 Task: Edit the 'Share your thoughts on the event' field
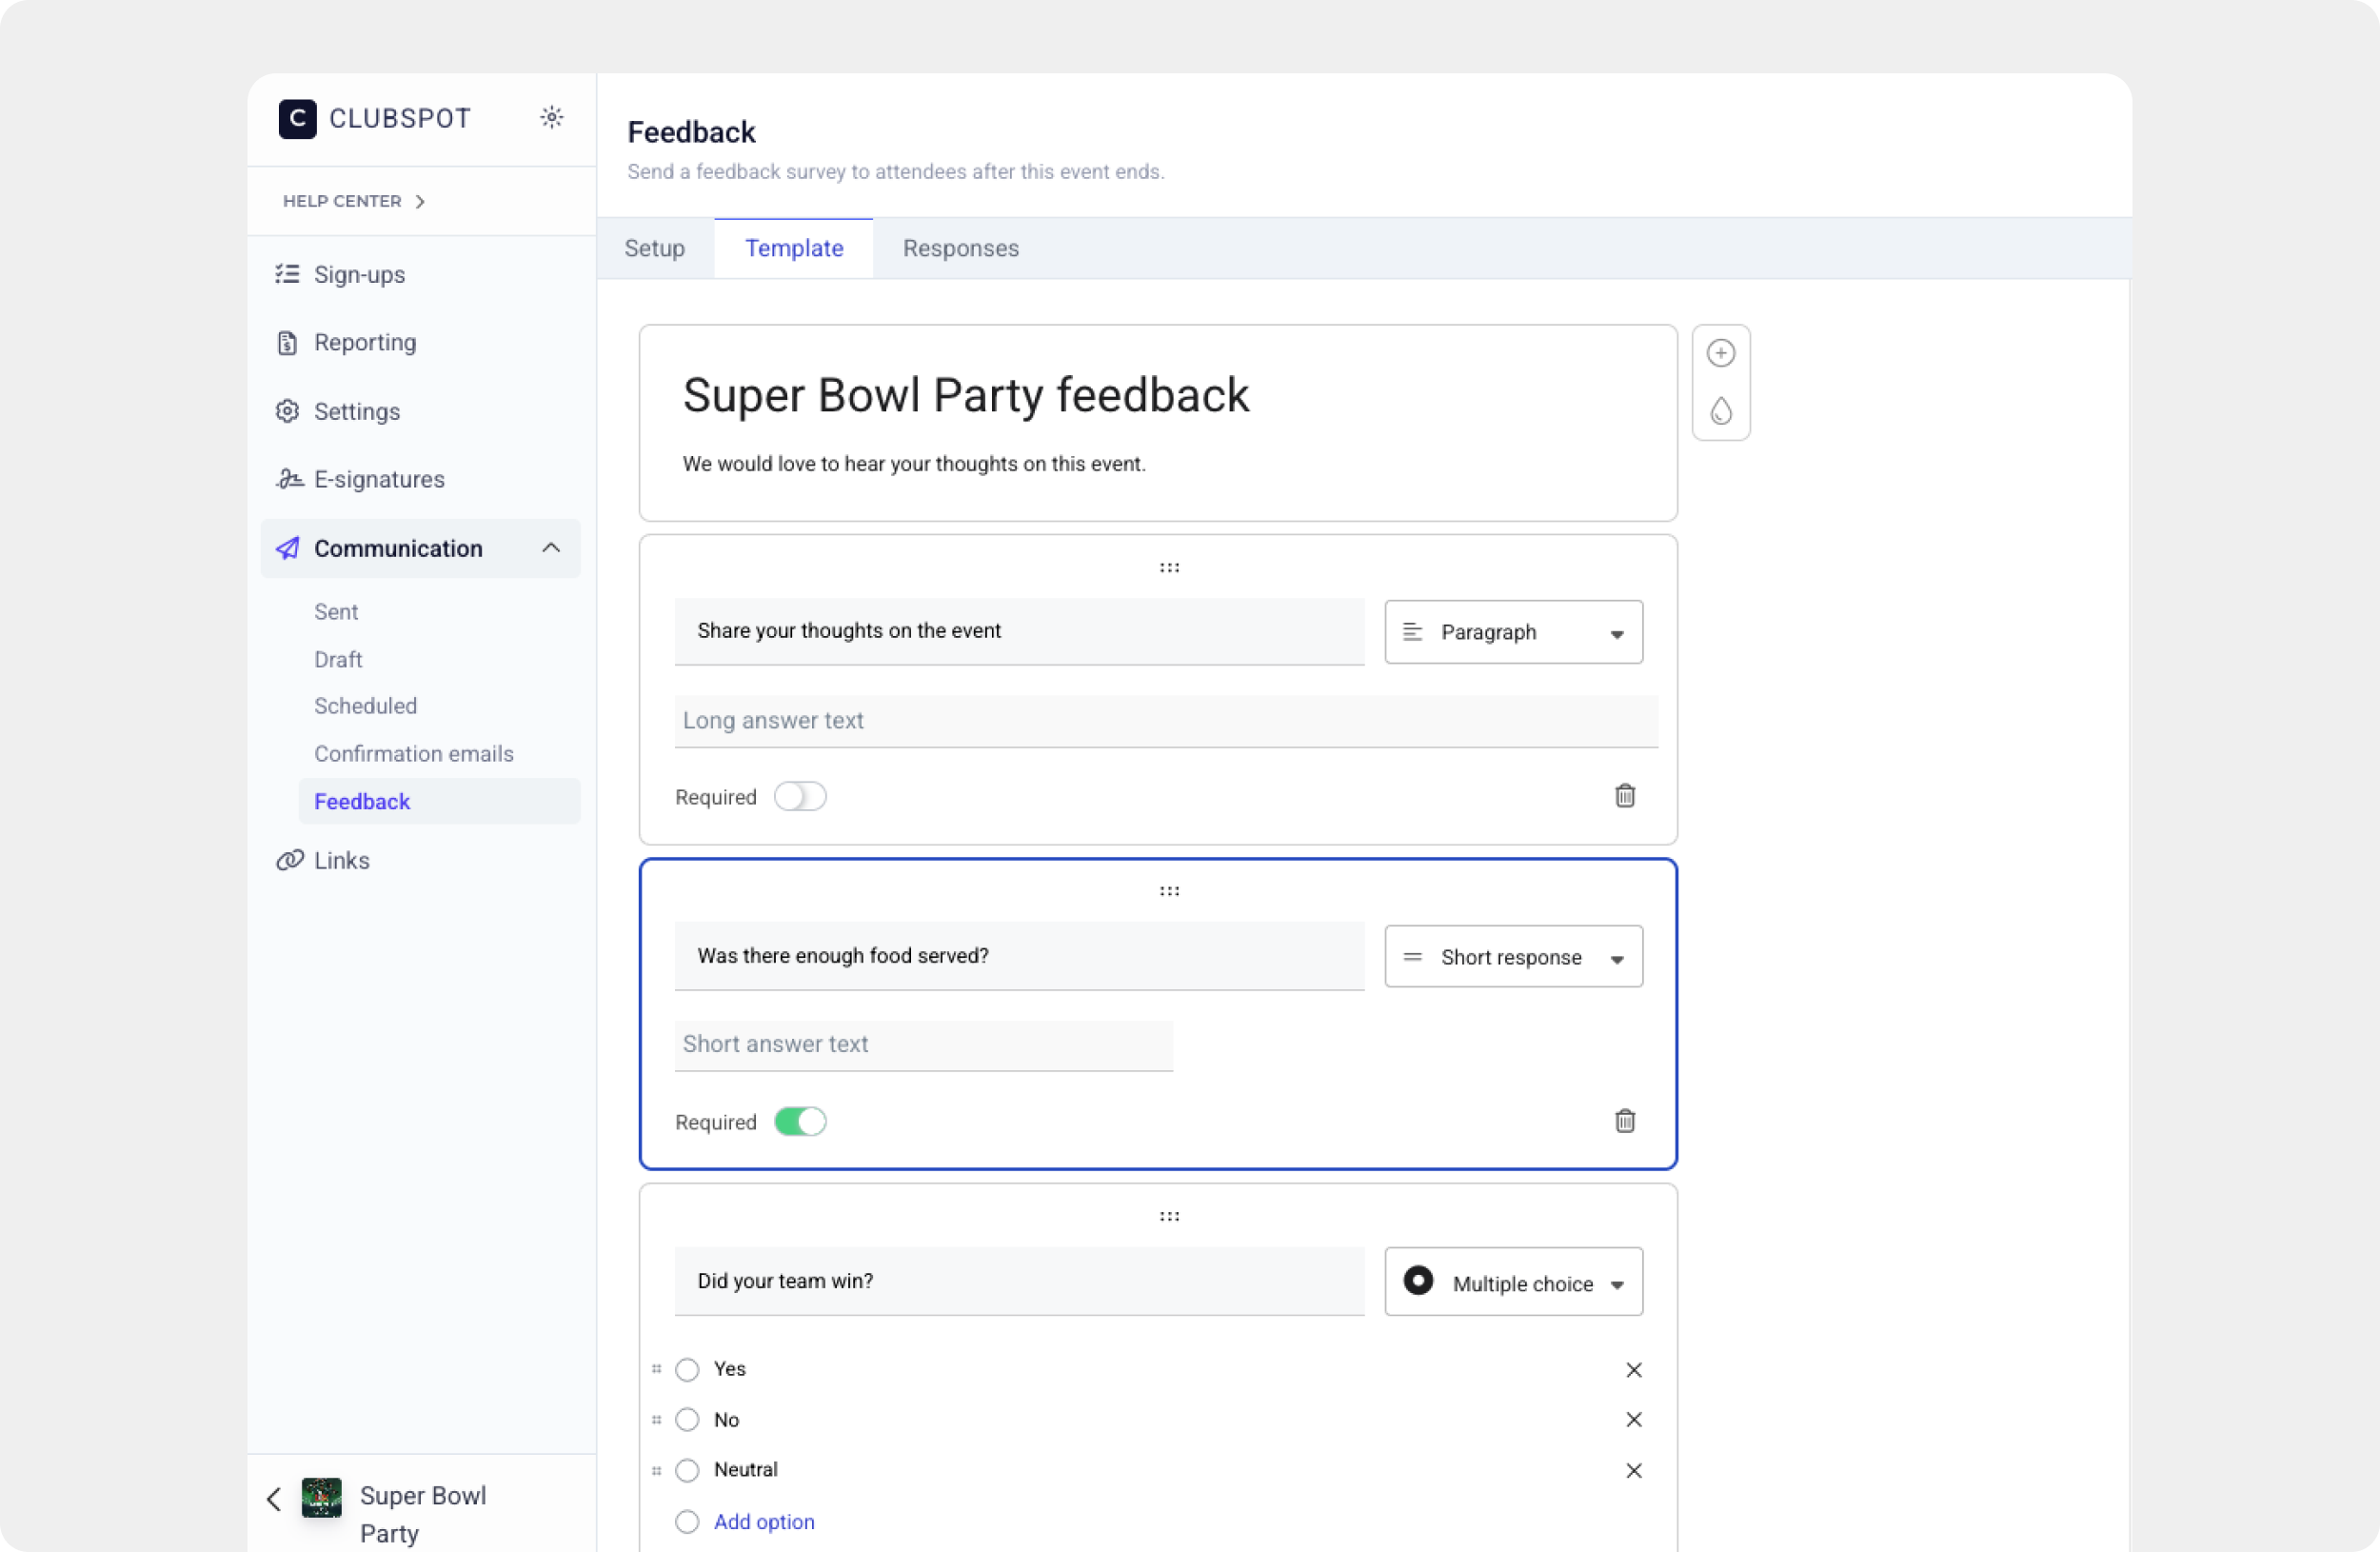coord(1019,631)
